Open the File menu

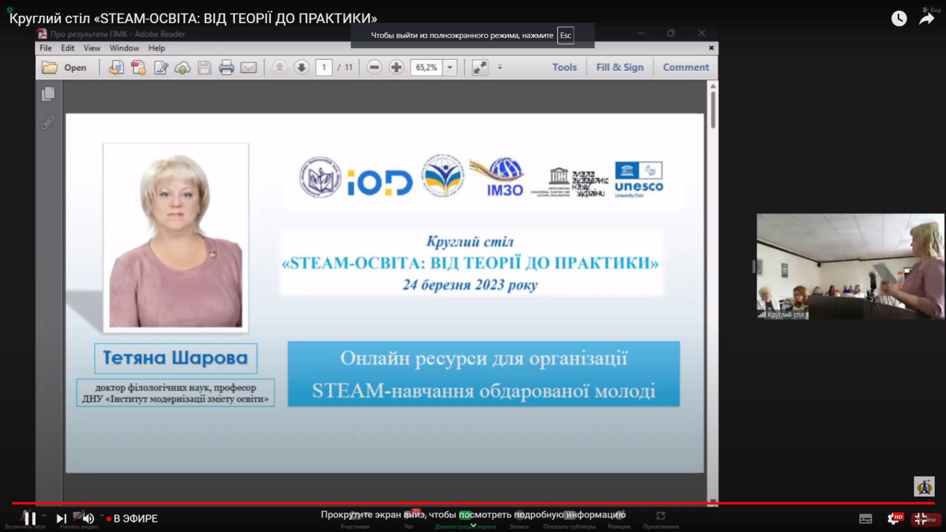coord(46,48)
